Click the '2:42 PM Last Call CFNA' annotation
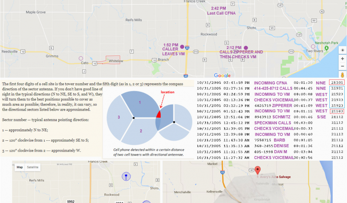 point(221,11)
